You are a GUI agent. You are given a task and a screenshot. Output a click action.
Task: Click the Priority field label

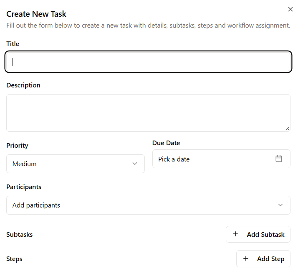point(18,146)
